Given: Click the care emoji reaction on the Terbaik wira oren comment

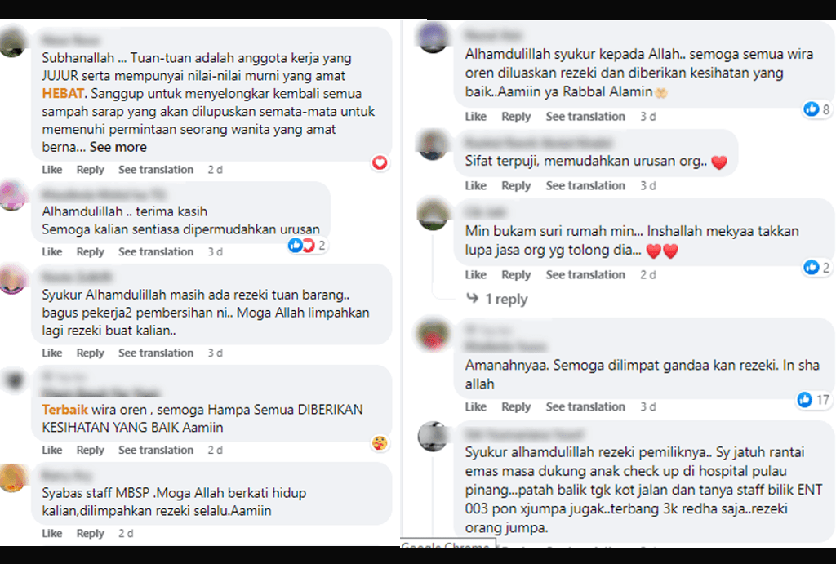Looking at the screenshot, I should 380,443.
